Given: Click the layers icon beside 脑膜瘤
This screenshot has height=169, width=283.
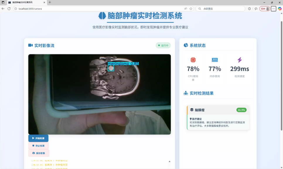Looking at the screenshot, I should click(192, 110).
